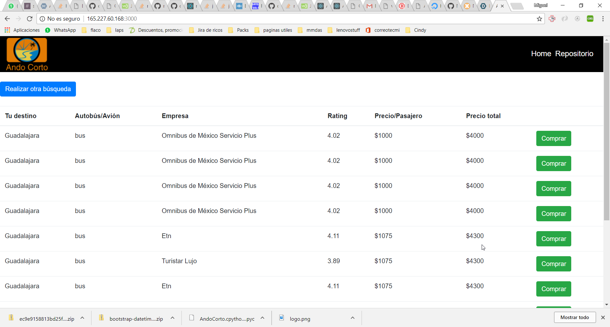The height and width of the screenshot is (327, 610).
Task: Open the laps bookmarks folder
Action: click(x=115, y=30)
